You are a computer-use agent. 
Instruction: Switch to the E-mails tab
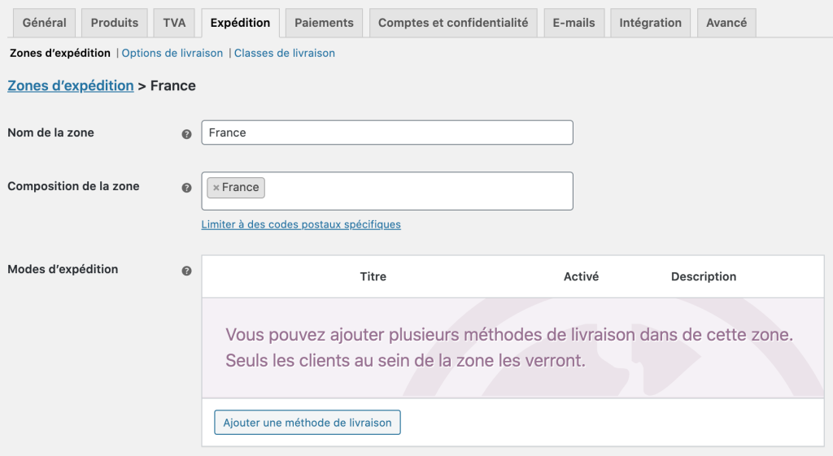pyautogui.click(x=574, y=23)
